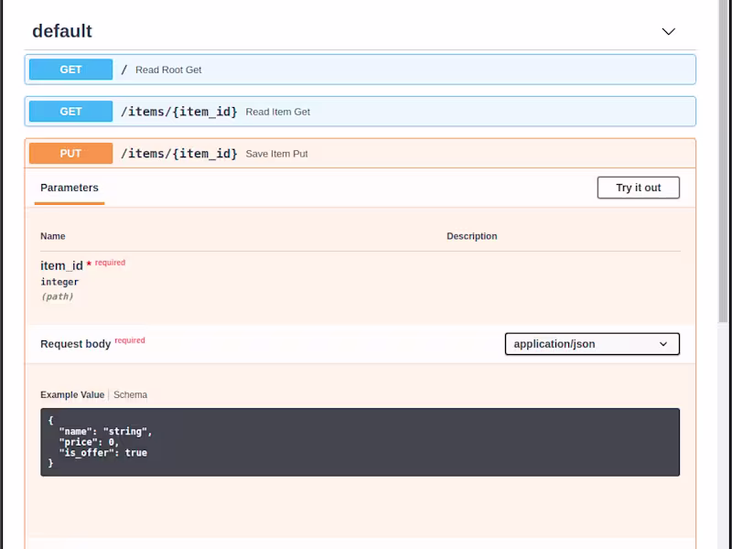Click the default section heading
The height and width of the screenshot is (549, 732).
point(62,31)
